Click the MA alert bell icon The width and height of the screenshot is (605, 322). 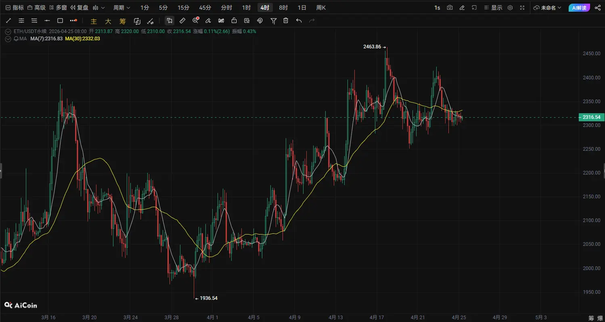pos(16,39)
